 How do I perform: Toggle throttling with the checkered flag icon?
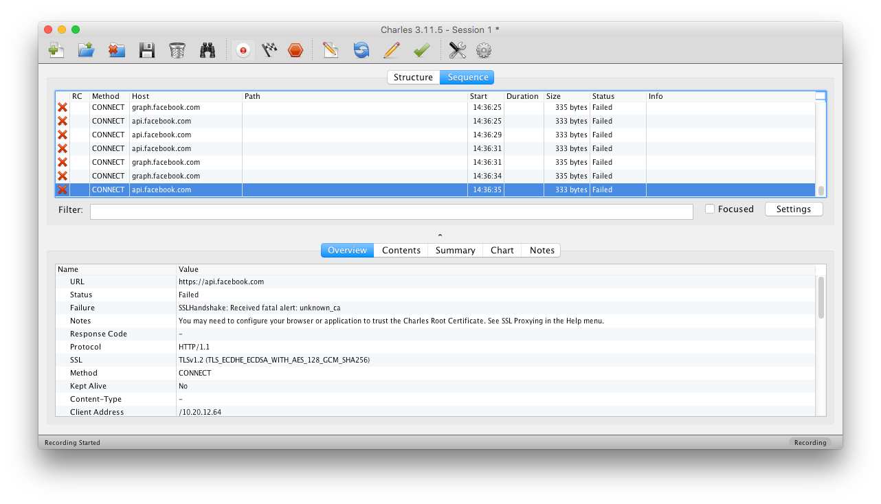[269, 50]
